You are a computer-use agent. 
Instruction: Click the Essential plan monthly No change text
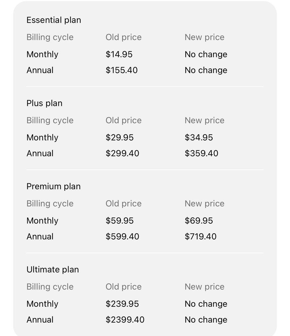pyautogui.click(x=206, y=54)
